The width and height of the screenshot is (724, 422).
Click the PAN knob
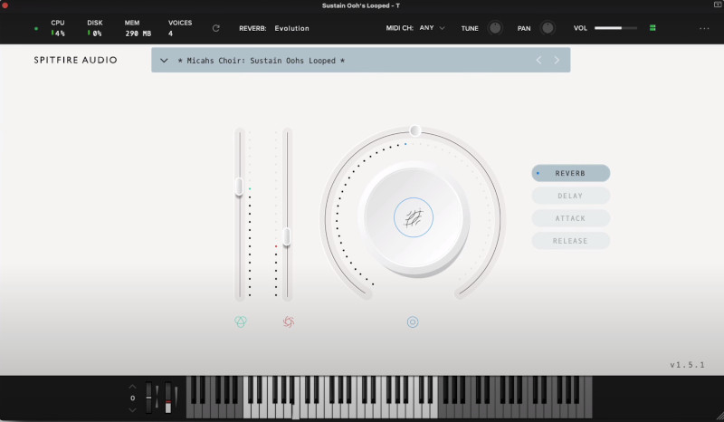point(548,28)
